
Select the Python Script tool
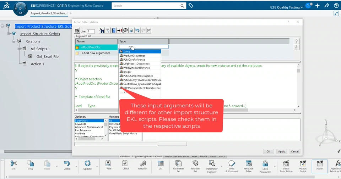(303, 163)
